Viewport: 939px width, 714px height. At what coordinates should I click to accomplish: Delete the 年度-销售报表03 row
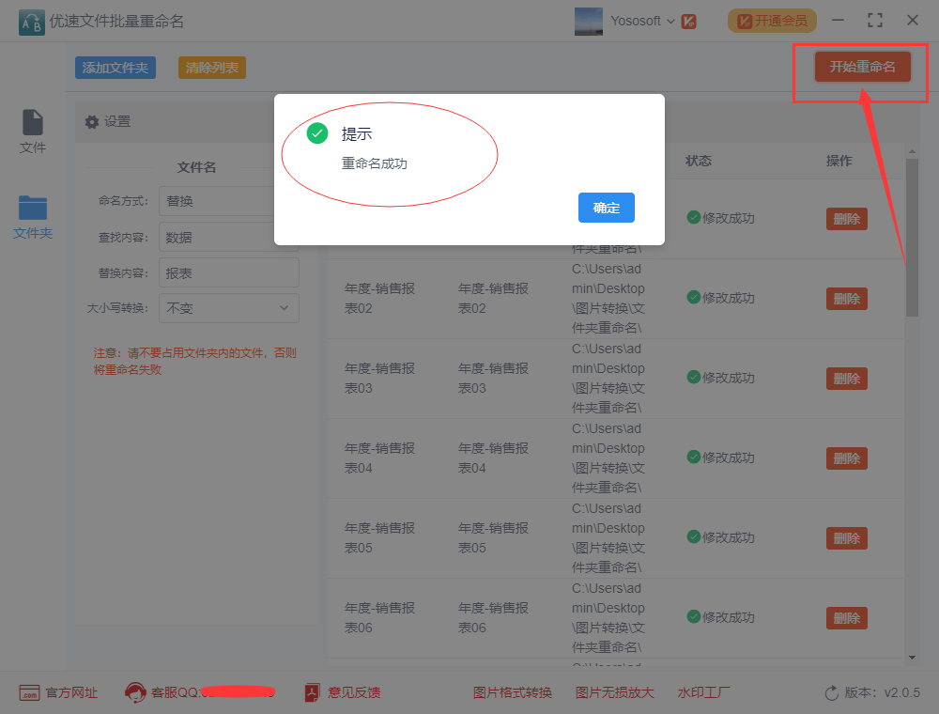click(x=846, y=379)
